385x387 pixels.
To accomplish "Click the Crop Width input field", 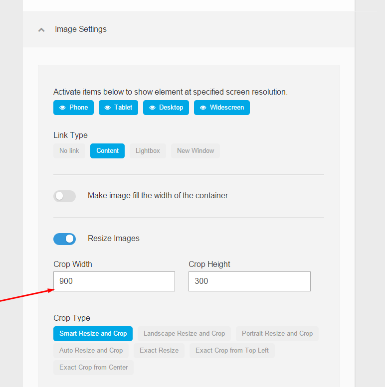I will [x=114, y=281].
